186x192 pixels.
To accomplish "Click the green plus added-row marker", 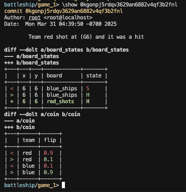I will tap(12, 101).
